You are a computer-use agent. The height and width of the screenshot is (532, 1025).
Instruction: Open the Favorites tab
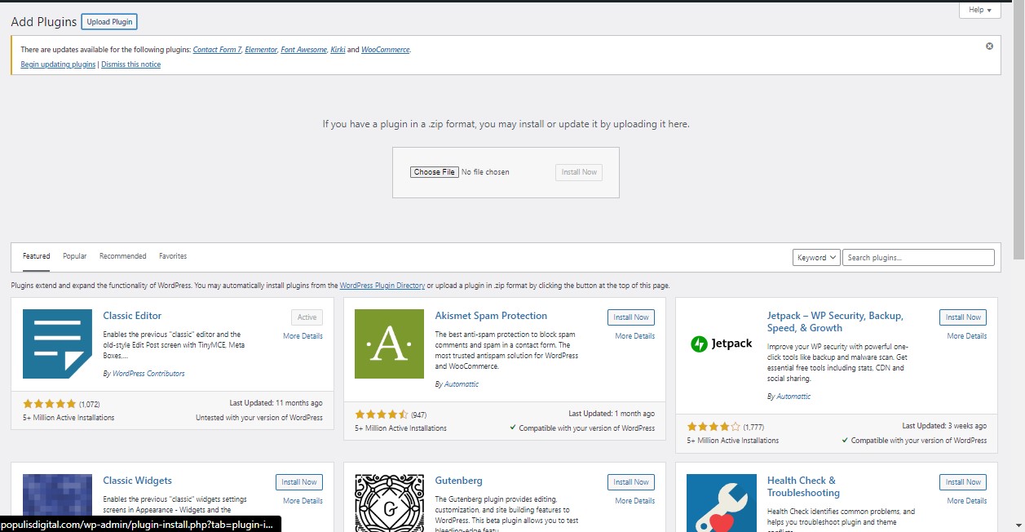click(173, 256)
